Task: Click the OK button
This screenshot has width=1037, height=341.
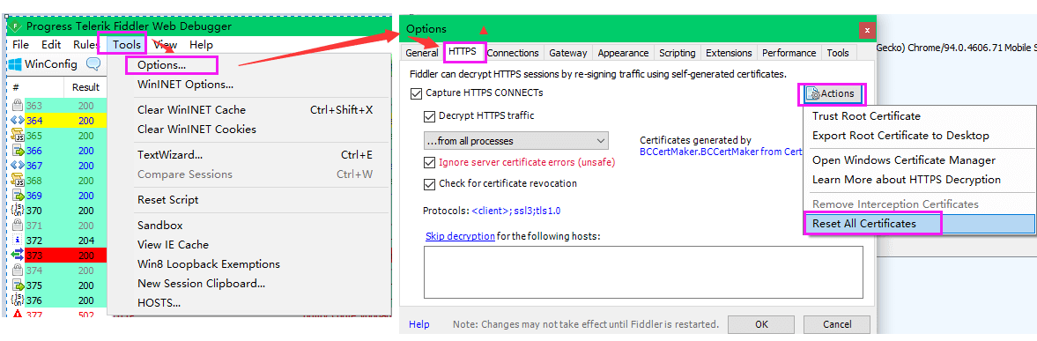Action: tap(761, 324)
